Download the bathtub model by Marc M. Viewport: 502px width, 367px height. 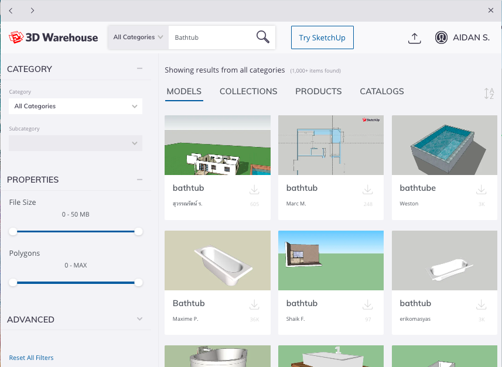point(367,188)
